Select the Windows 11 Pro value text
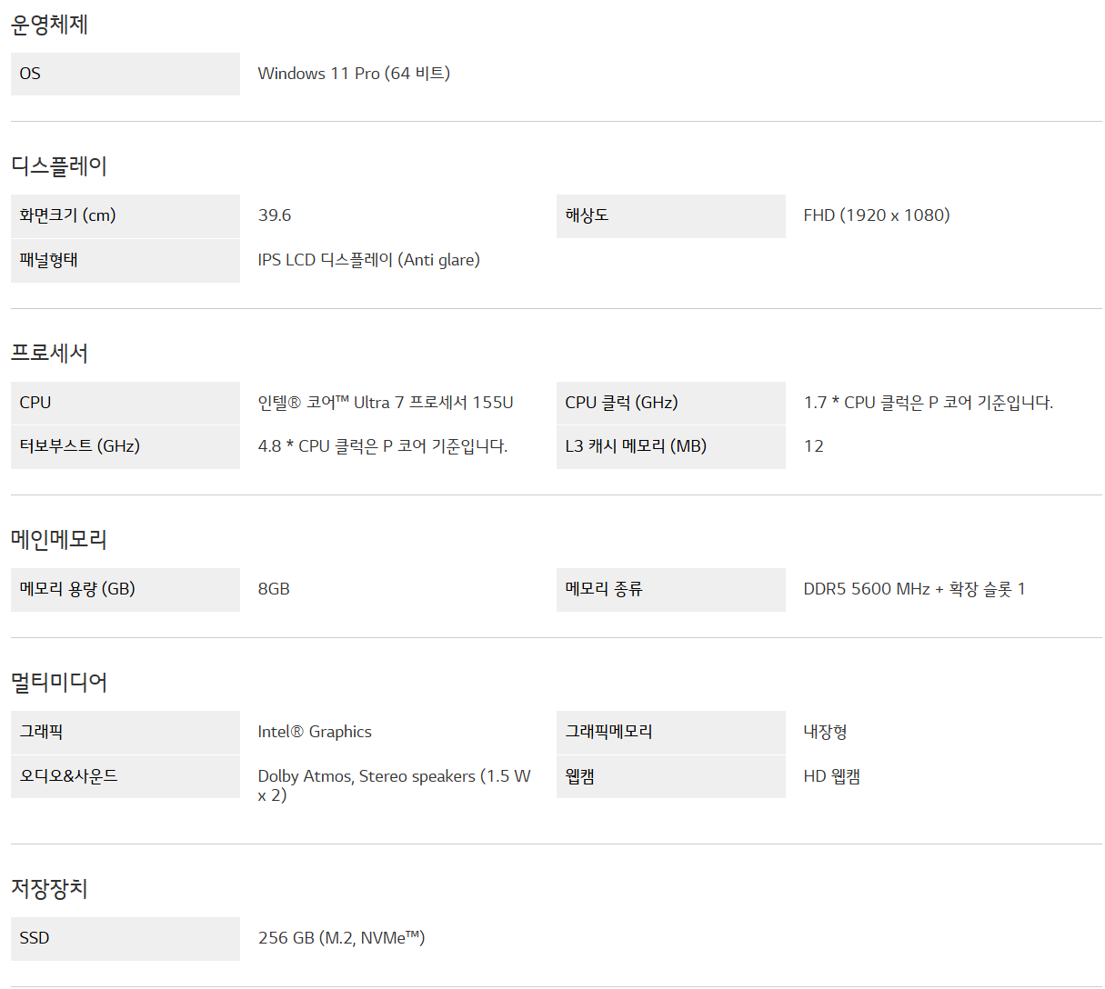The width and height of the screenshot is (1105, 989). (354, 74)
